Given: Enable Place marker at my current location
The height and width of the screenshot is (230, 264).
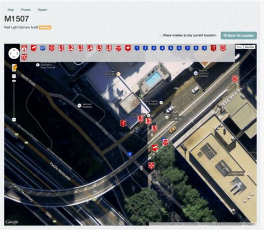Looking at the screenshot, I should tap(161, 36).
